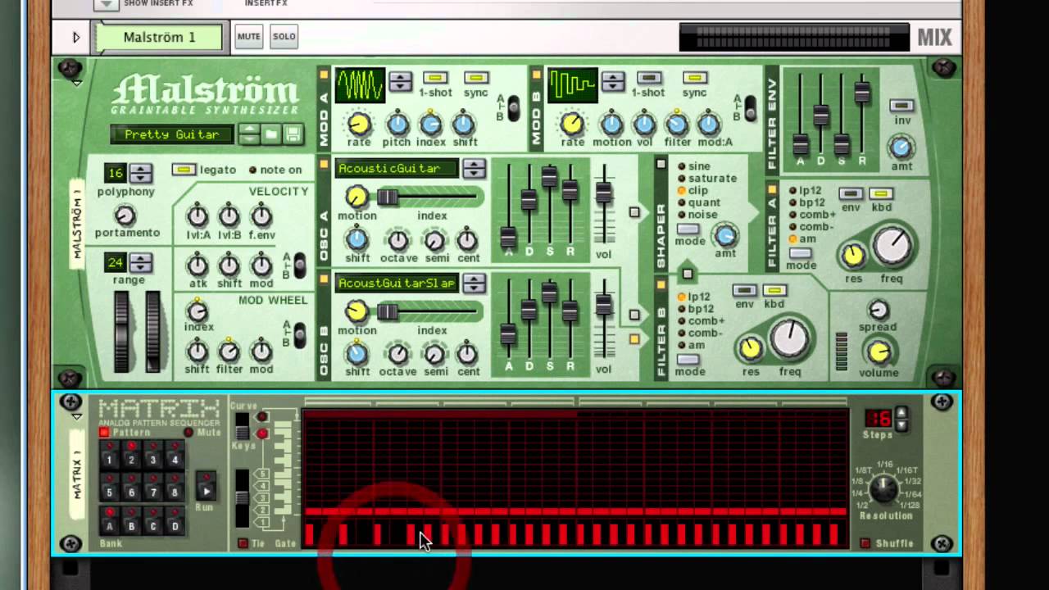Step Osc A graintable with spin arrows
The height and width of the screenshot is (590, 1049).
474,169
